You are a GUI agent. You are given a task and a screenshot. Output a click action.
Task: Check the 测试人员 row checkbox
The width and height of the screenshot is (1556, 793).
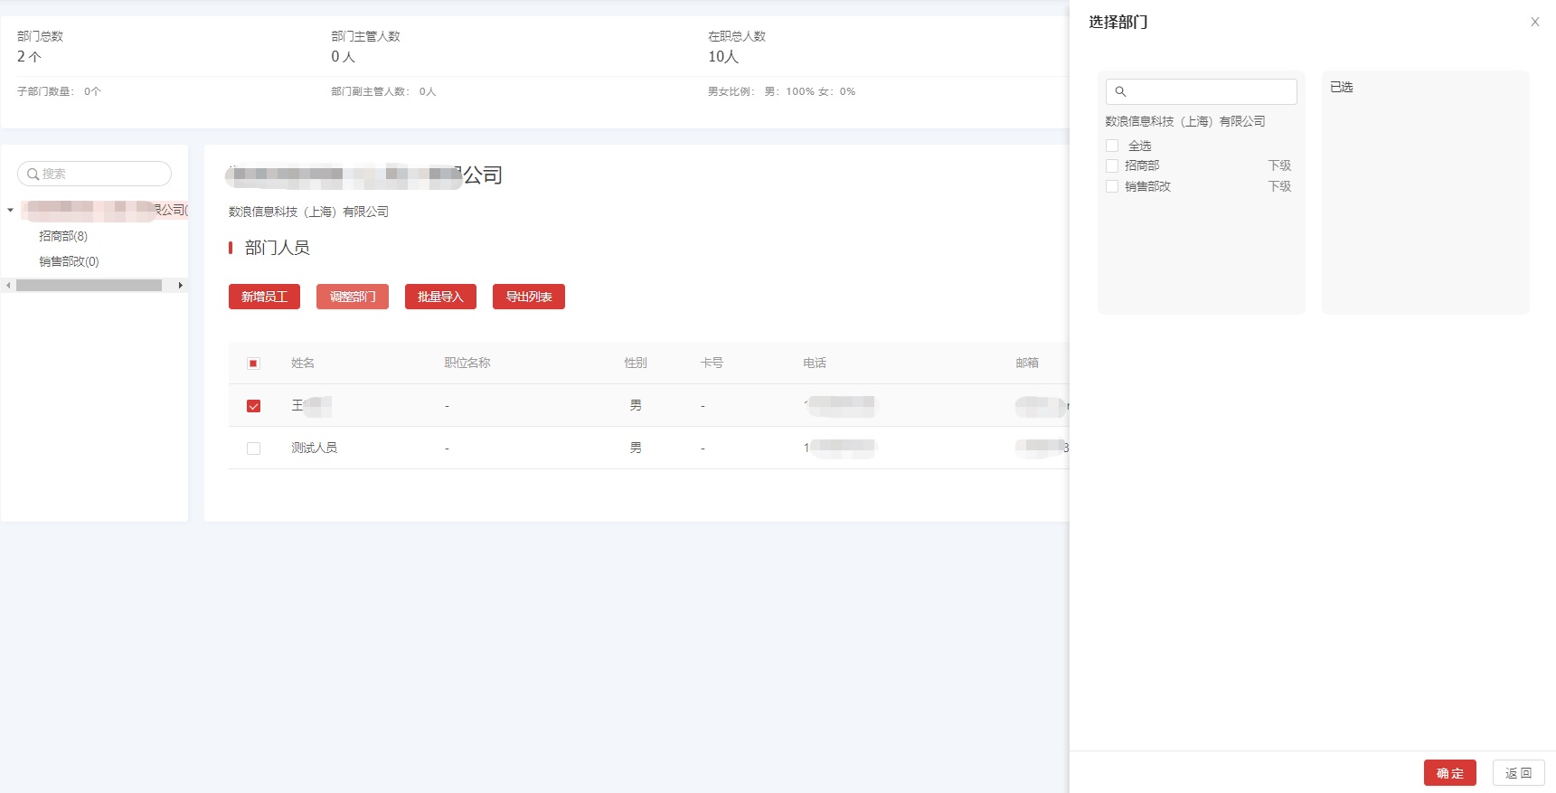253,448
